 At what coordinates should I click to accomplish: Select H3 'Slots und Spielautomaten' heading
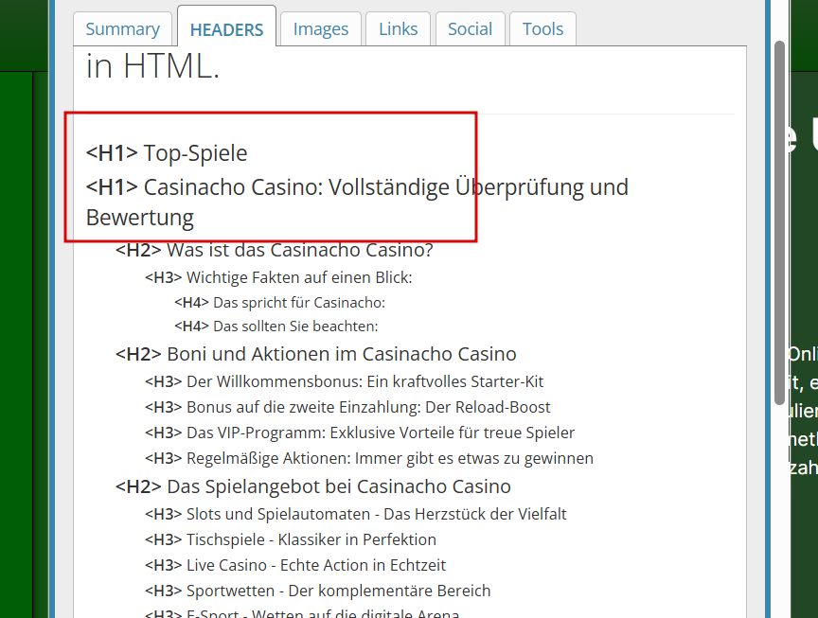(x=355, y=514)
